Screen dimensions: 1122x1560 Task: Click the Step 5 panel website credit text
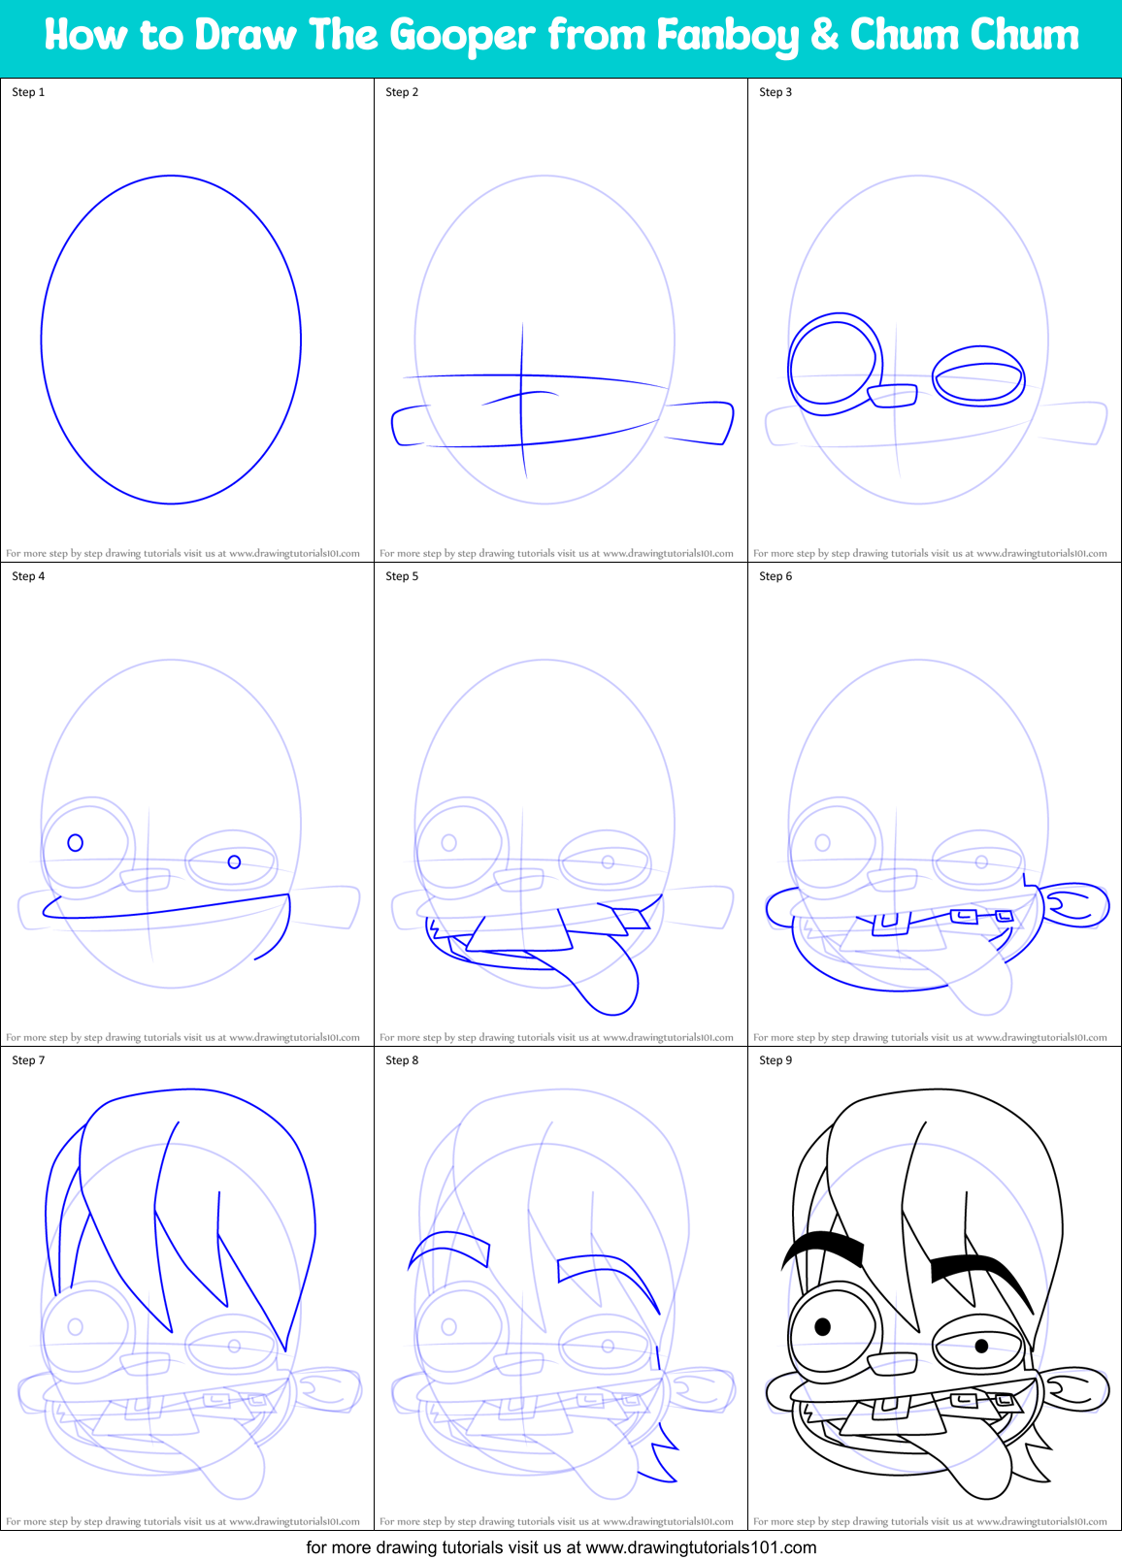(x=556, y=1038)
